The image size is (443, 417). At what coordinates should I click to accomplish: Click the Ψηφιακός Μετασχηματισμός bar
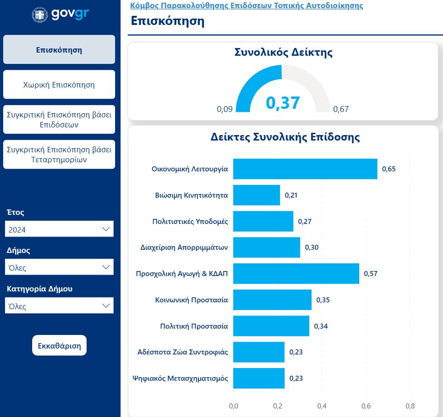pos(259,378)
